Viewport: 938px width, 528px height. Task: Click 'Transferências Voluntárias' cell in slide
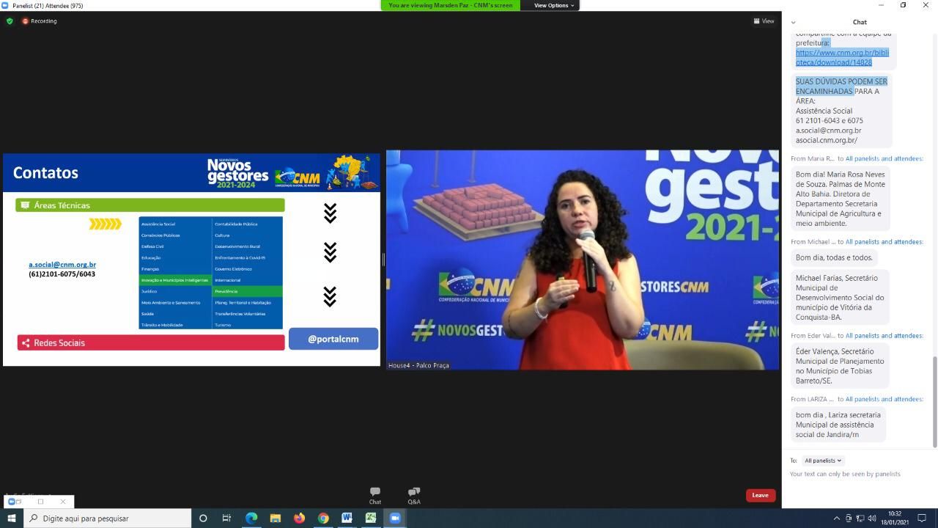click(247, 314)
